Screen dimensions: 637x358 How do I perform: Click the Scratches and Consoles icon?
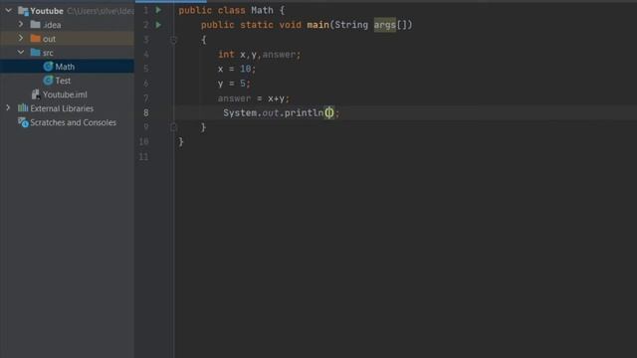[23, 122]
